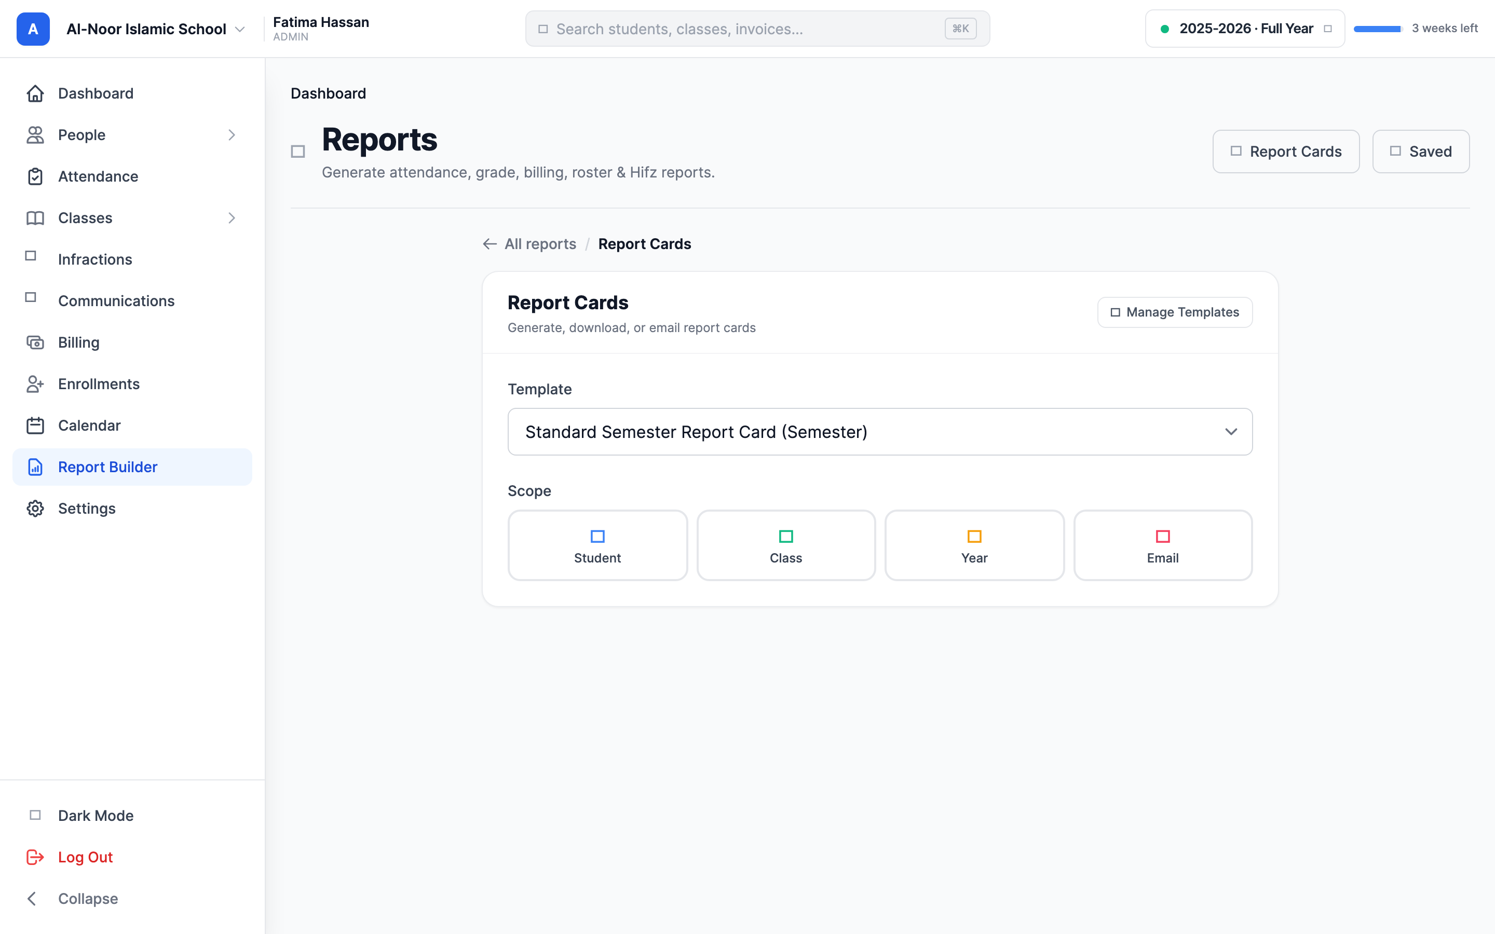The image size is (1495, 934).
Task: Open Calendar from the sidebar menu
Action: pyautogui.click(x=132, y=425)
